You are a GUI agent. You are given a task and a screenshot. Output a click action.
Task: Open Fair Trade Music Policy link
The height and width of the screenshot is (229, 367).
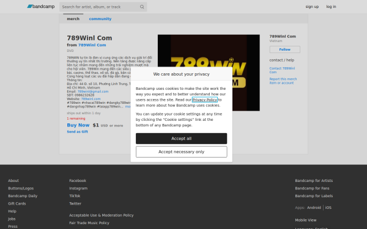coord(89,223)
